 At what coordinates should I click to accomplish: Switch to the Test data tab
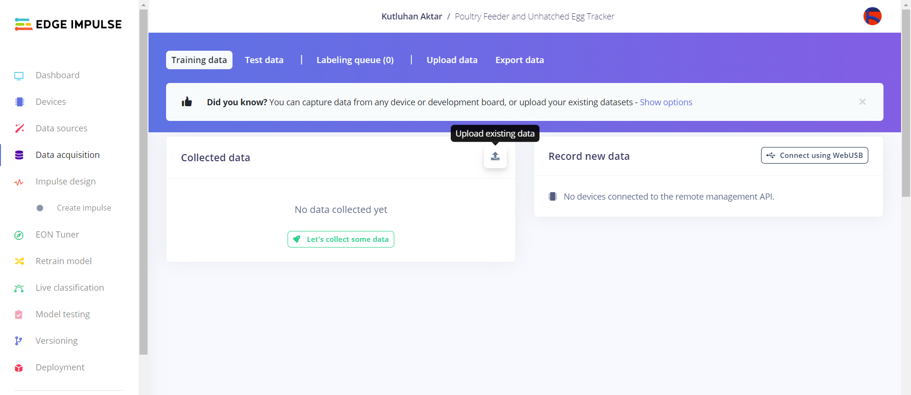click(264, 60)
